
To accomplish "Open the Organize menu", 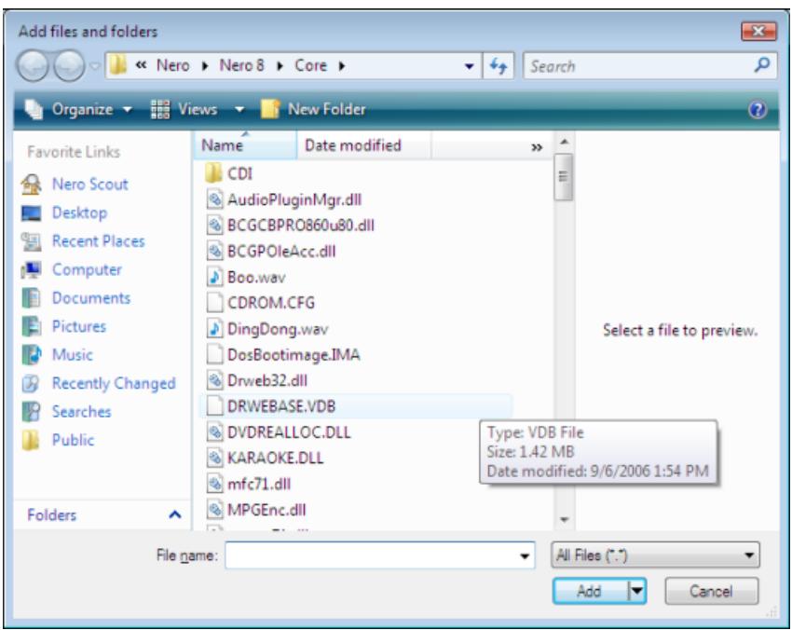I will point(79,109).
